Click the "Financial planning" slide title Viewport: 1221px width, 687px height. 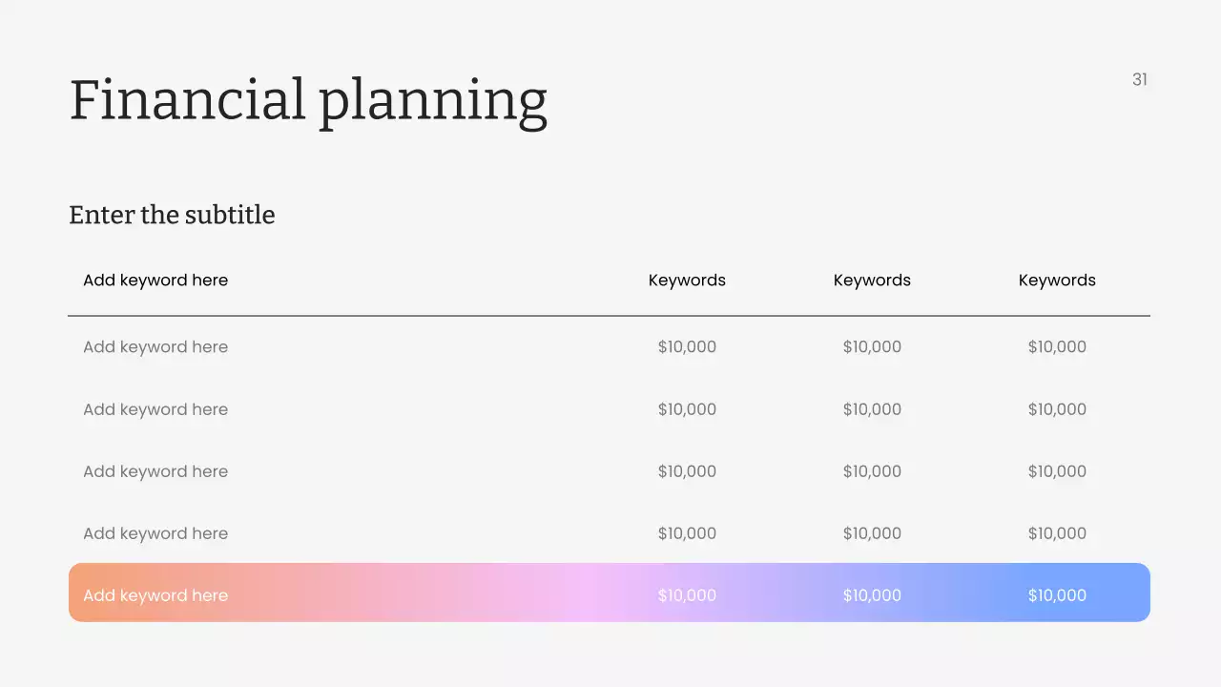[x=308, y=101]
